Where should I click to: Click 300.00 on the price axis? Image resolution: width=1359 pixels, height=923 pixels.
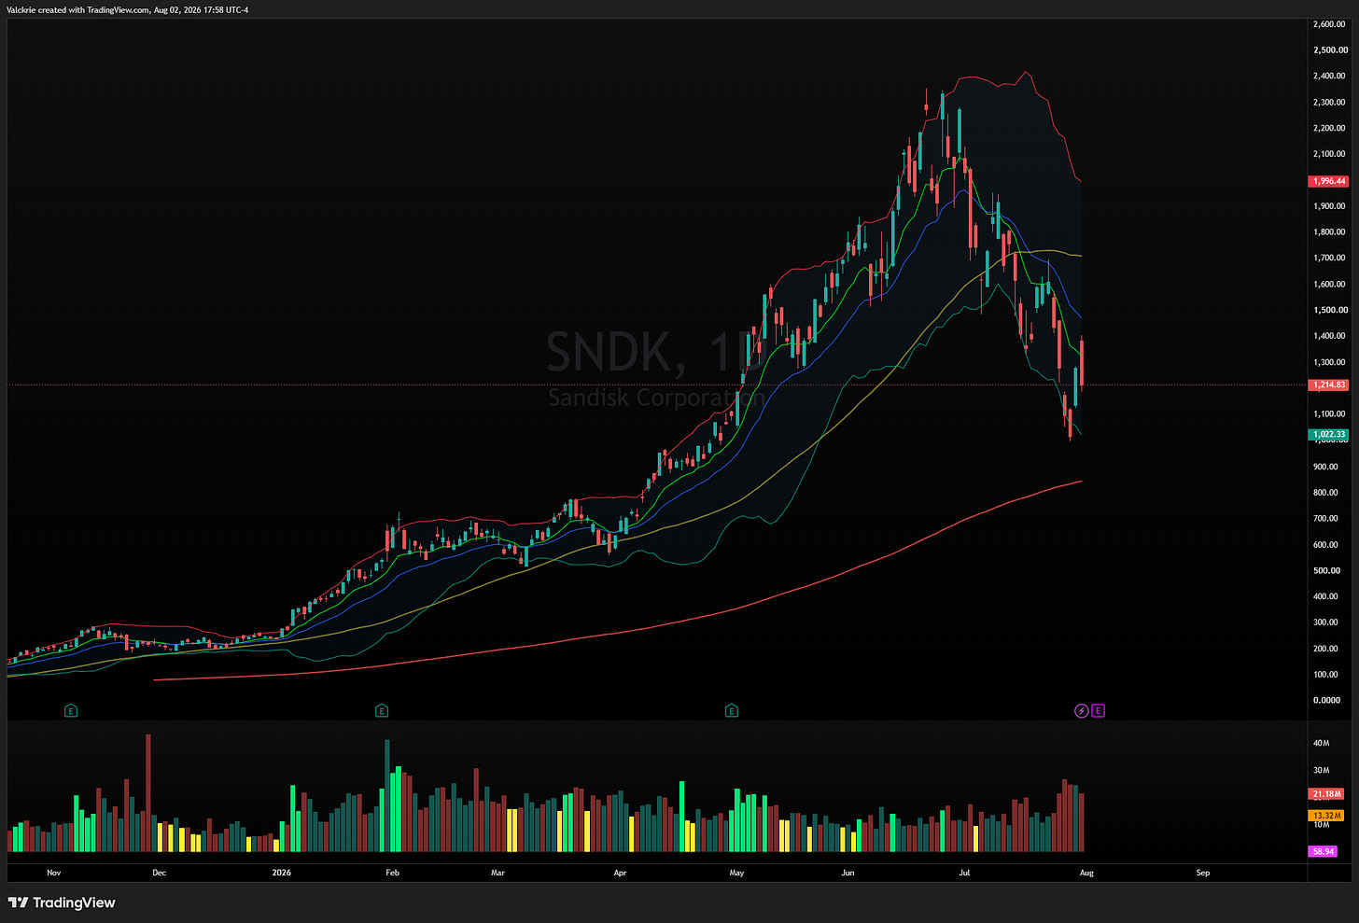coord(1326,622)
